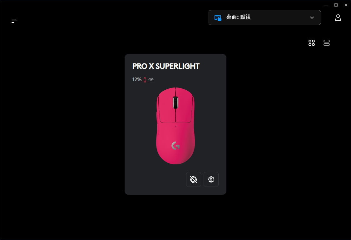Screen dimensions: 351x240
Task: Close the G HUB window
Action: coord(346,5)
